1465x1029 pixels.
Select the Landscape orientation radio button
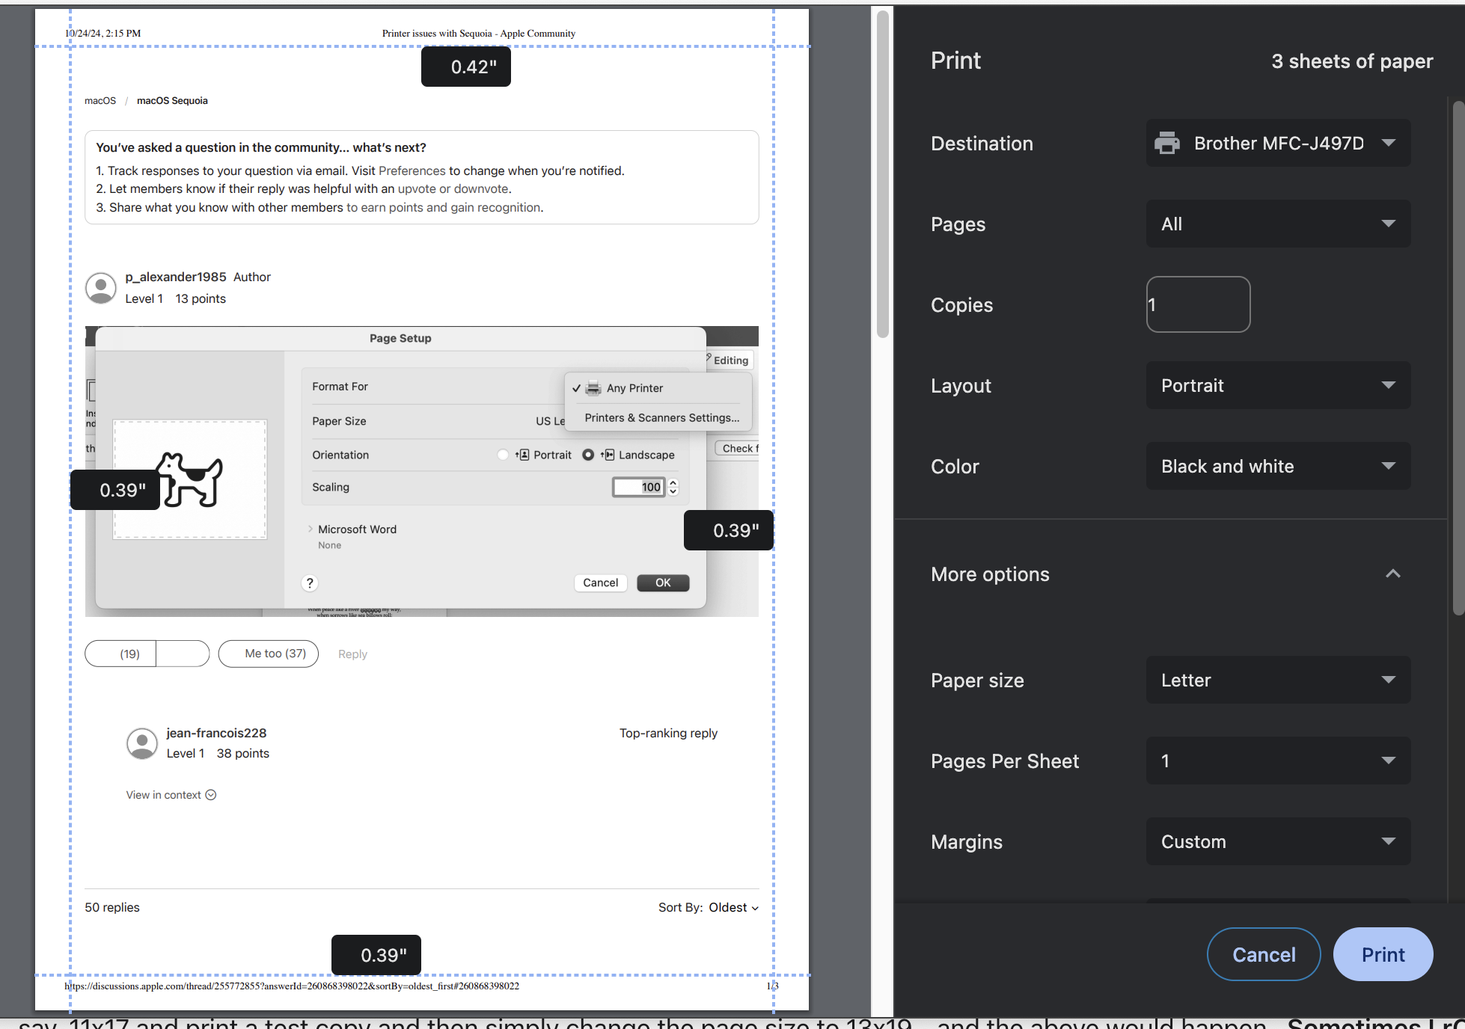588,455
